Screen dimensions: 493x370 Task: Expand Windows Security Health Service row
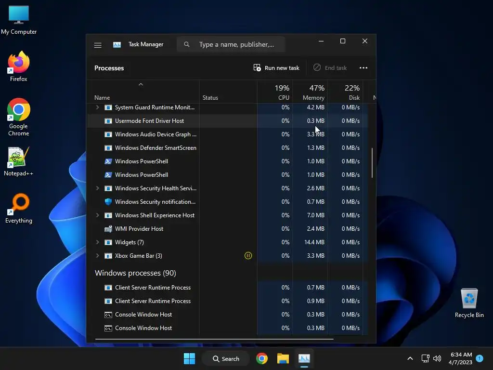click(x=97, y=188)
